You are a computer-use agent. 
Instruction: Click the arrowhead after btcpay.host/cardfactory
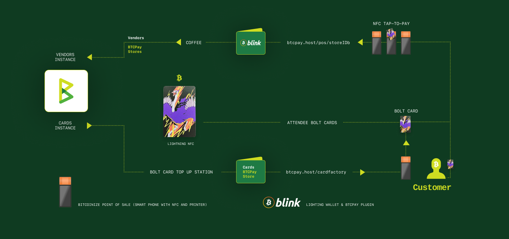[362, 172]
